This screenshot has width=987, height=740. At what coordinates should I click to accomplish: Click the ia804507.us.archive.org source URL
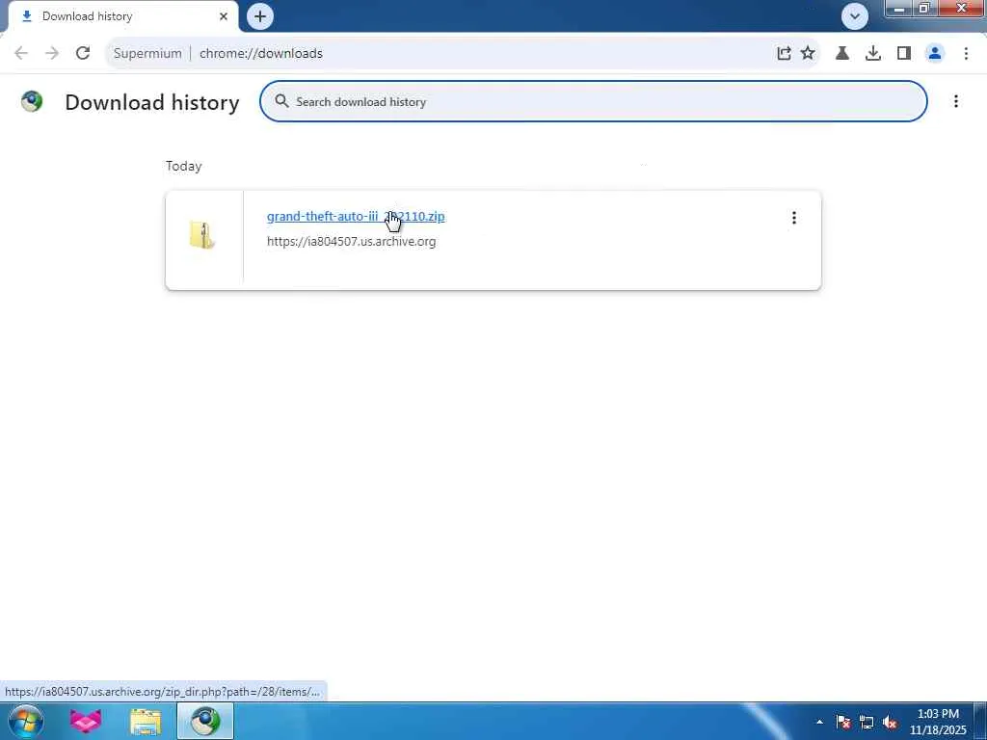351,242
